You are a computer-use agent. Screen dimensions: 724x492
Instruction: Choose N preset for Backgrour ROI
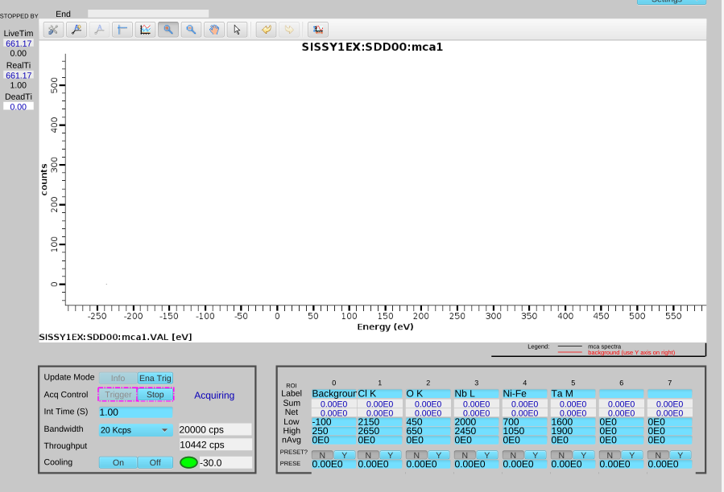pyautogui.click(x=322, y=455)
